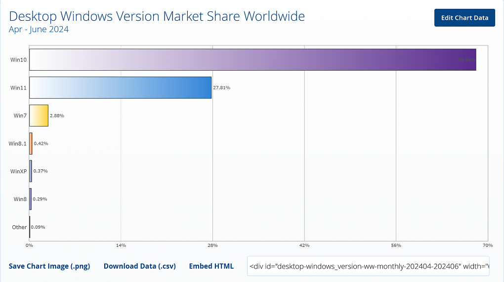Click the Win11 axis label
504x282 pixels.
pos(18,88)
